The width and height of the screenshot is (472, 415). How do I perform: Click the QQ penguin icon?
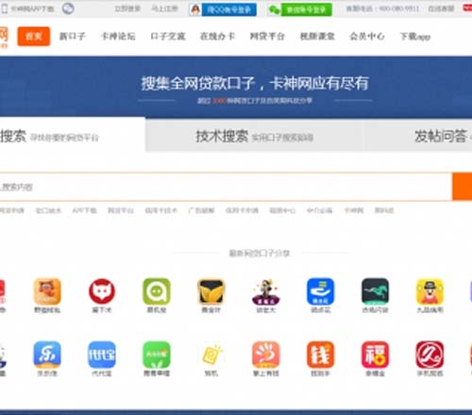195,9
